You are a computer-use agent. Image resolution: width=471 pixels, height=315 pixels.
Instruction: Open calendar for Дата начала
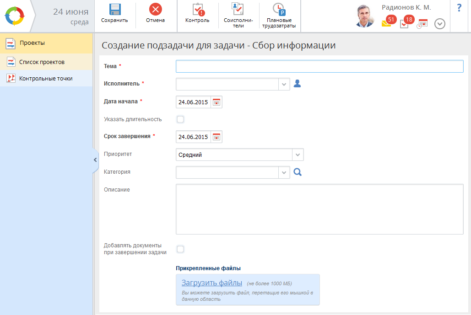(x=217, y=102)
